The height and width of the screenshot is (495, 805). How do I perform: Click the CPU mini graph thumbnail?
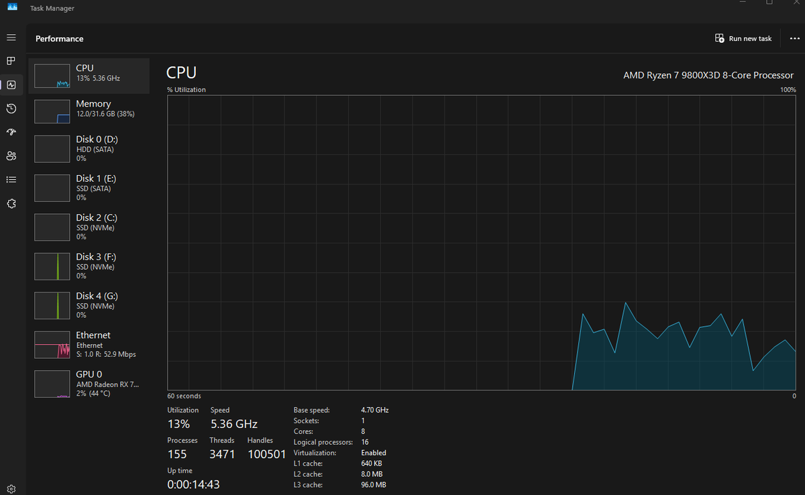pos(52,76)
